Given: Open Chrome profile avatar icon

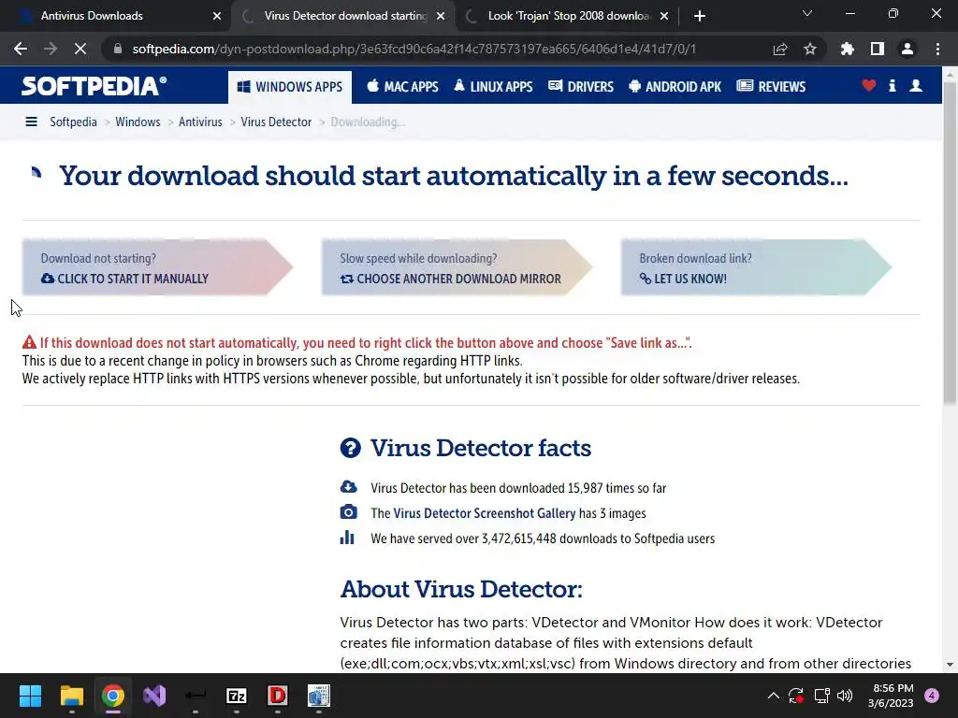Looking at the screenshot, I should (x=907, y=49).
